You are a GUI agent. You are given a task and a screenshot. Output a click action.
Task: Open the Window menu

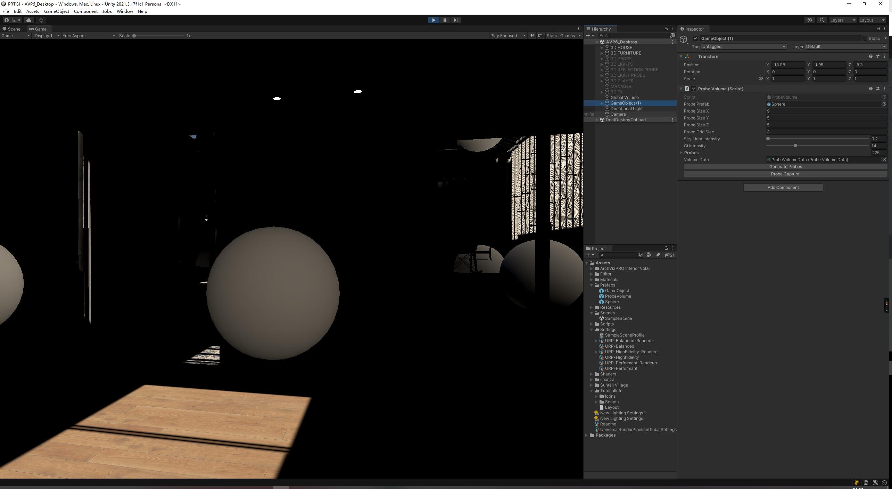125,11
